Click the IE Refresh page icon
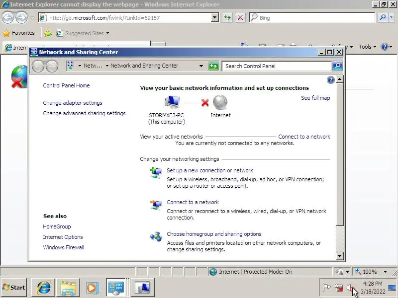 coord(227,17)
